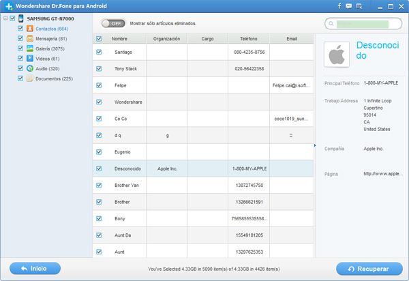This screenshot has height=281, width=409.
Task: Select the coco1019_sun... email cell
Action: point(291,119)
